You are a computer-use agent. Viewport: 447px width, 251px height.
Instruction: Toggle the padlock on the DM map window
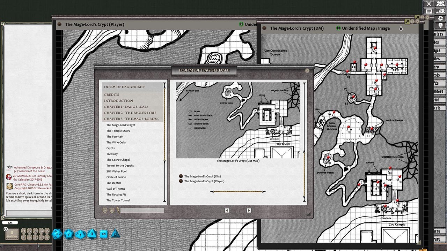[401, 28]
